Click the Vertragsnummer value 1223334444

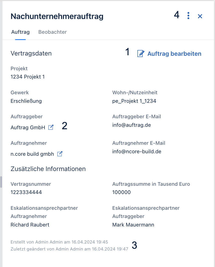click(x=26, y=192)
